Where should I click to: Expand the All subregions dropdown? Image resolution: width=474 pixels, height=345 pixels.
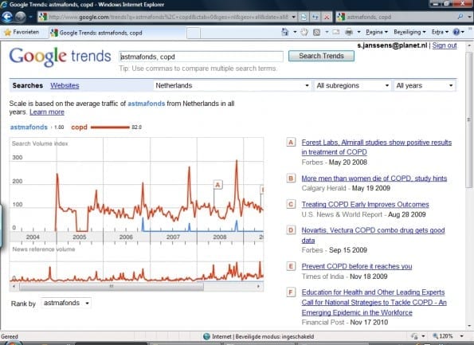tap(352, 85)
